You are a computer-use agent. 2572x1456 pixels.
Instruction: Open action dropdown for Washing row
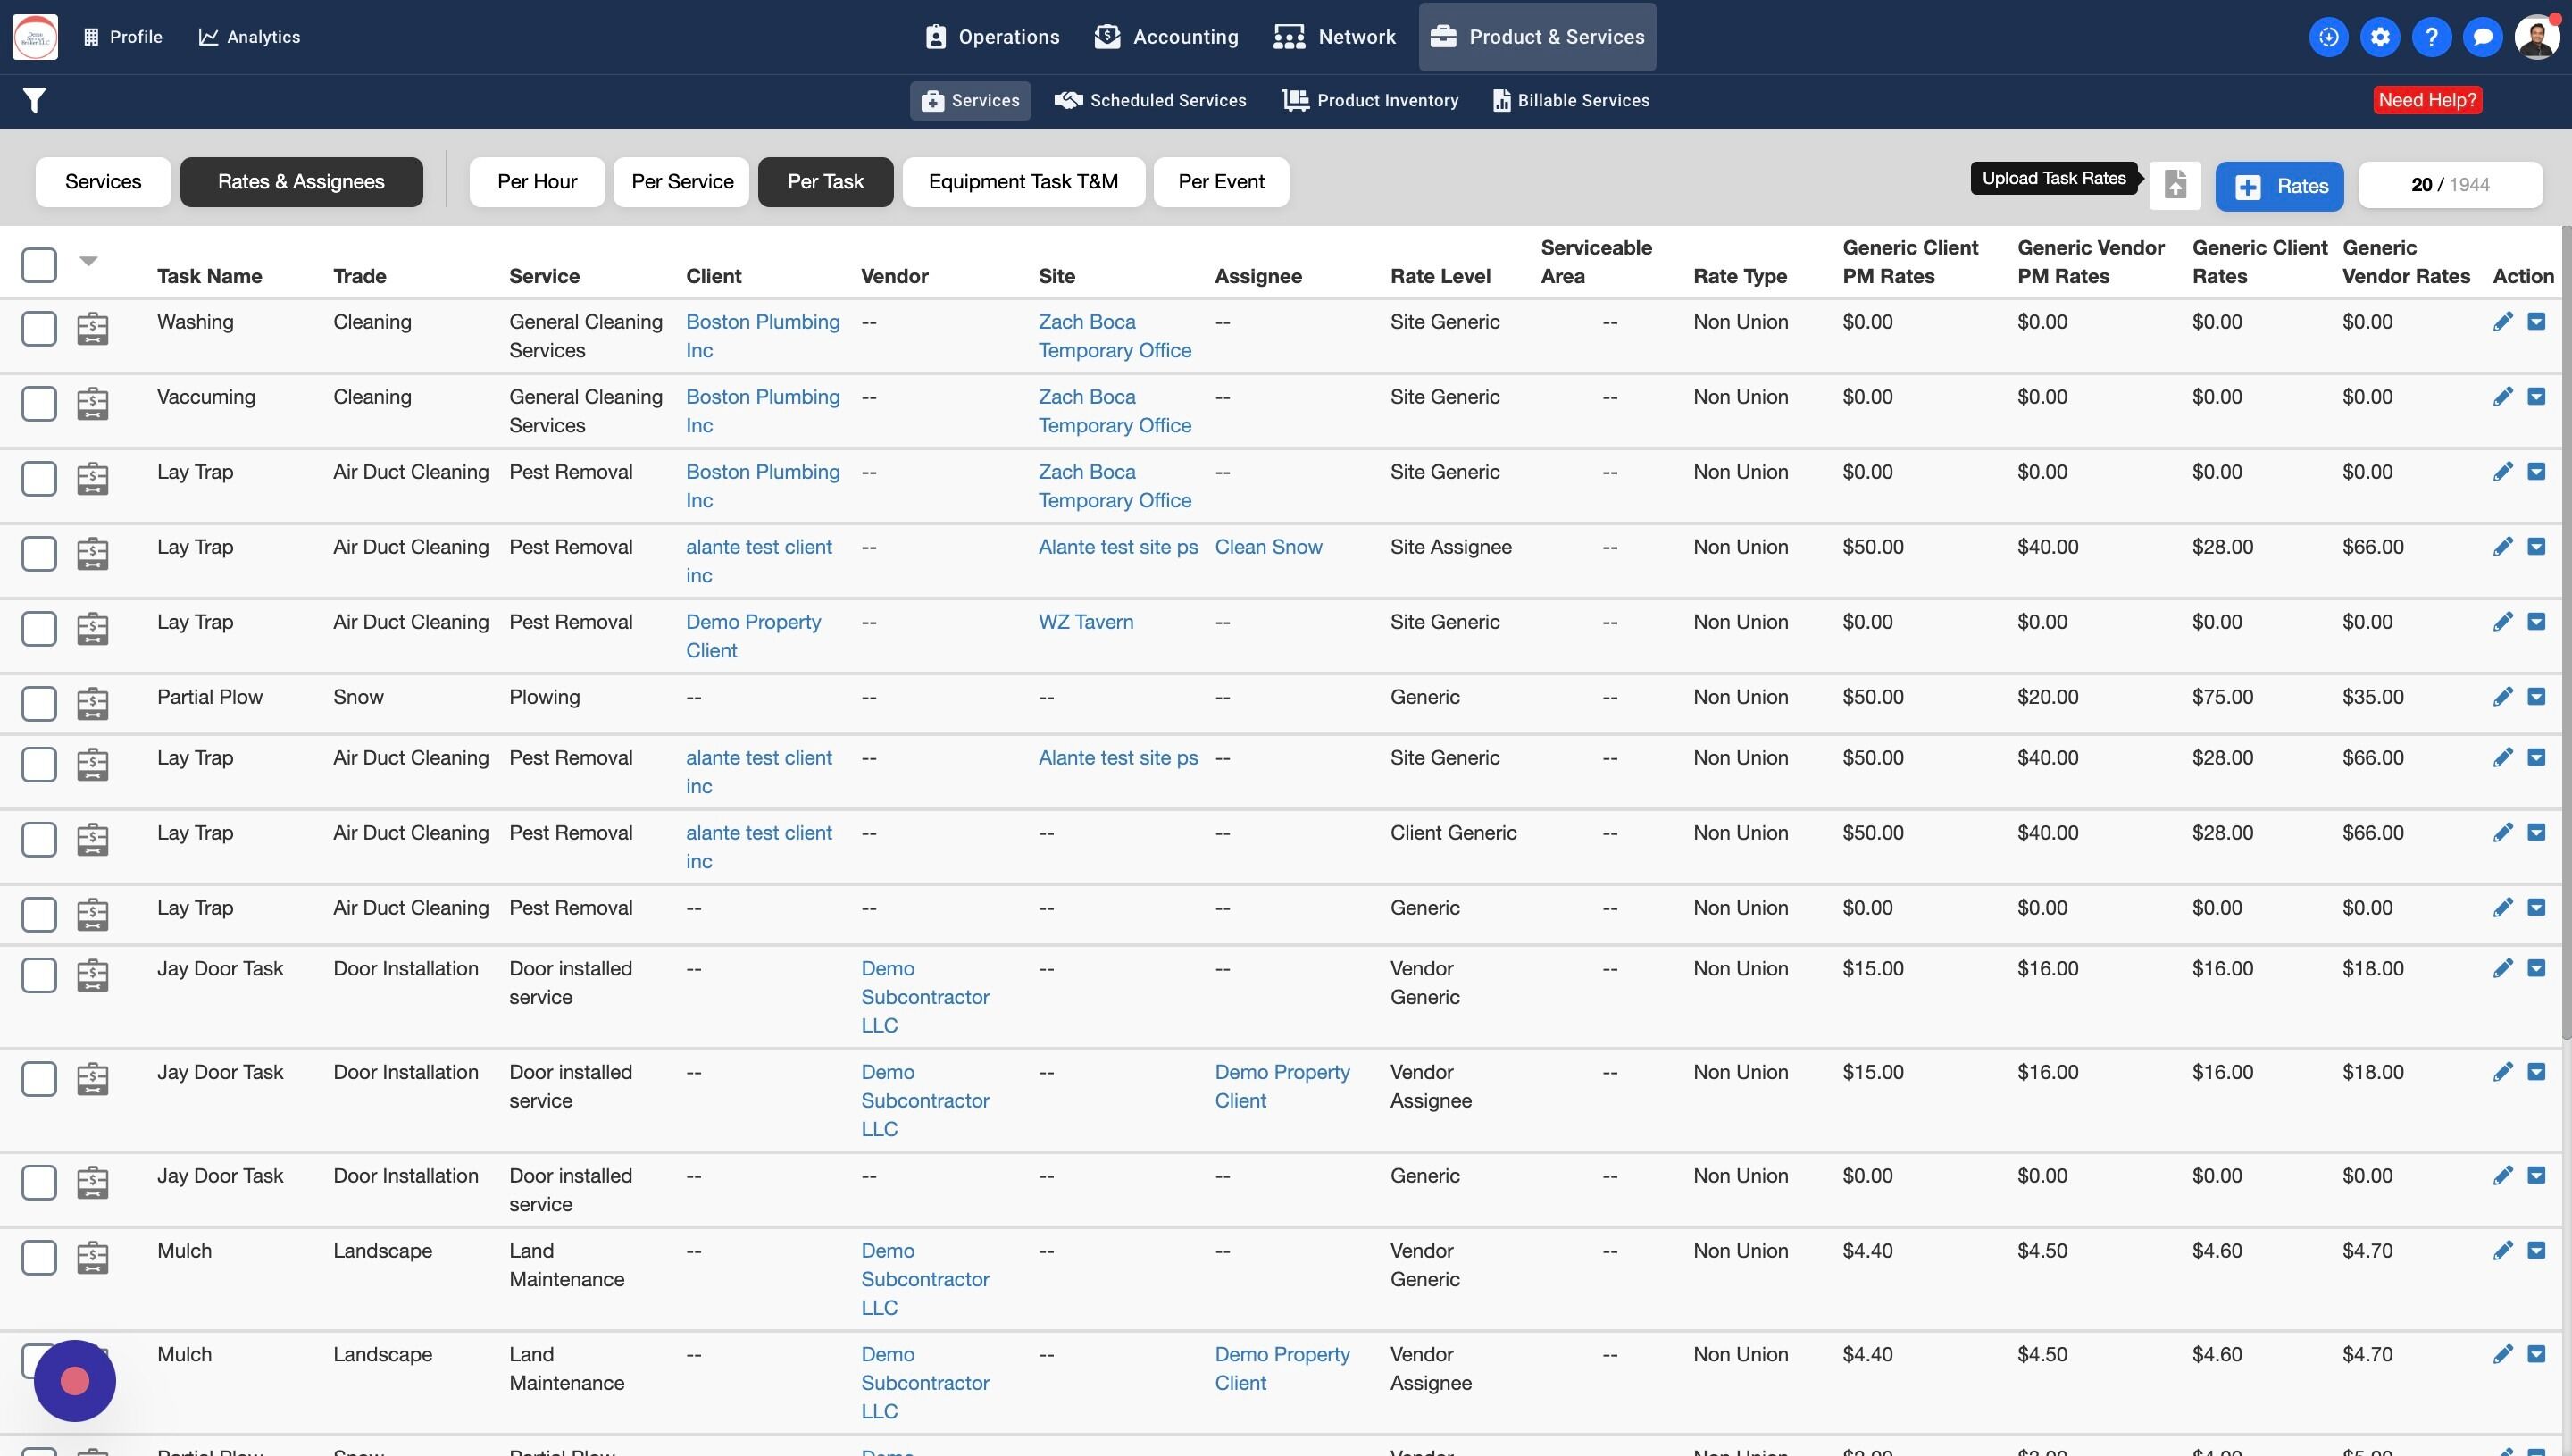[2536, 322]
